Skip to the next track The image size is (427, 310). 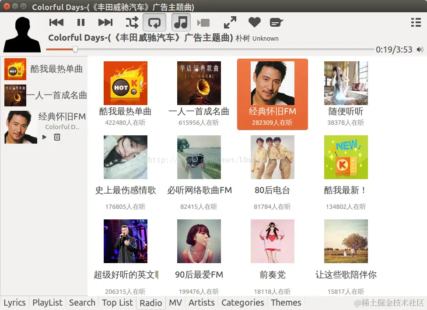(105, 22)
